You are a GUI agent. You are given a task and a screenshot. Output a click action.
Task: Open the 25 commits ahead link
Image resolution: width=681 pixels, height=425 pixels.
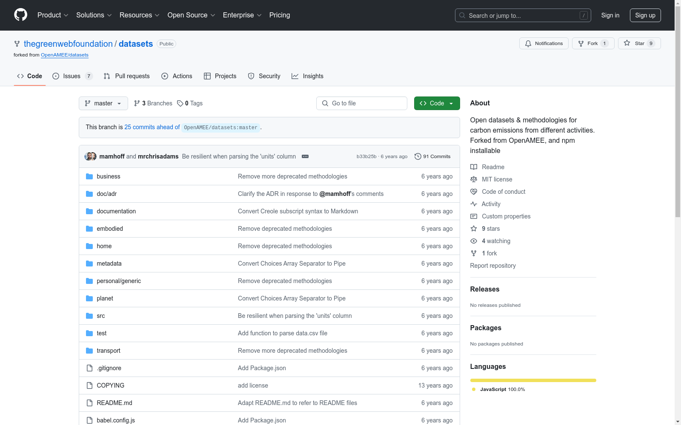(152, 127)
